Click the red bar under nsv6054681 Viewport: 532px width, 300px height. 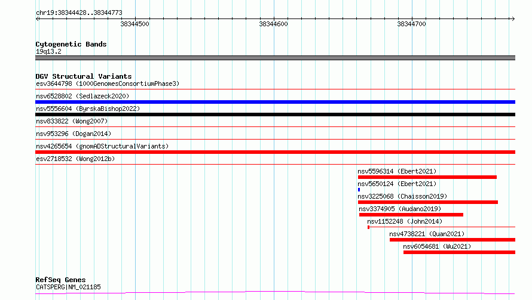[x=460, y=252]
